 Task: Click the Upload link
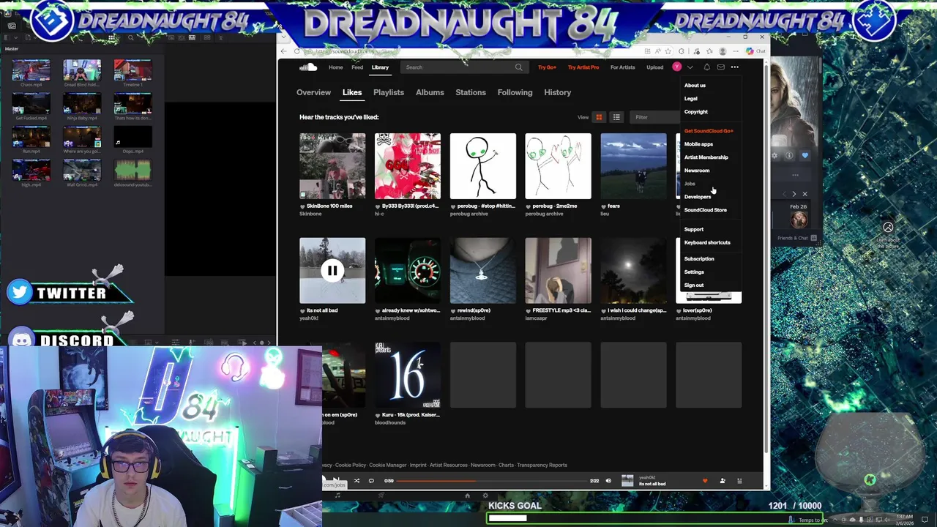coord(654,67)
